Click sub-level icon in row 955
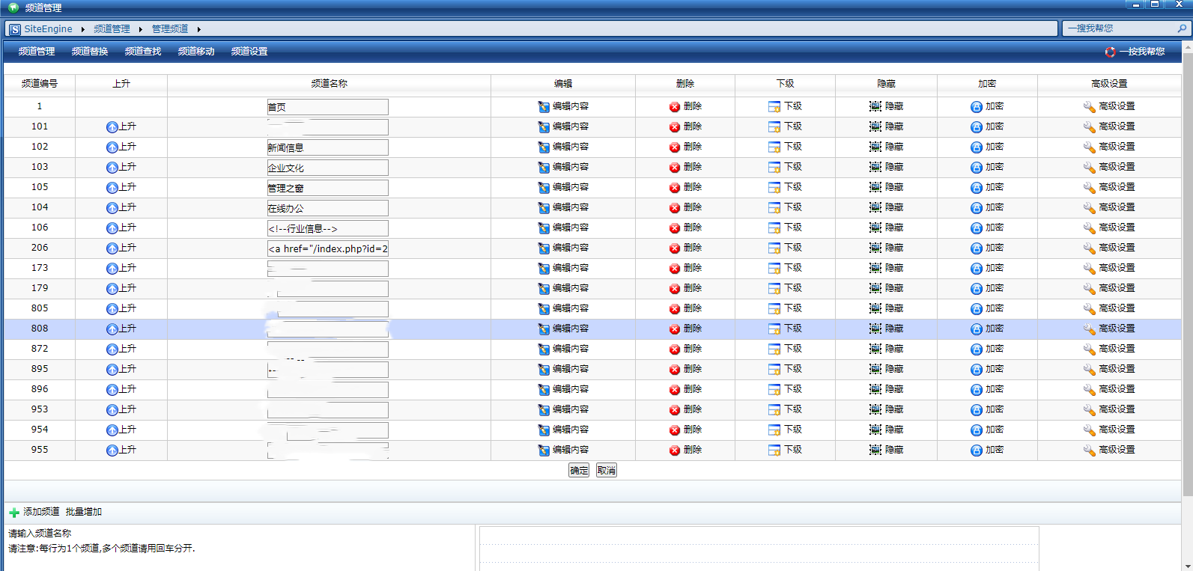Image resolution: width=1193 pixels, height=571 pixels. point(774,451)
